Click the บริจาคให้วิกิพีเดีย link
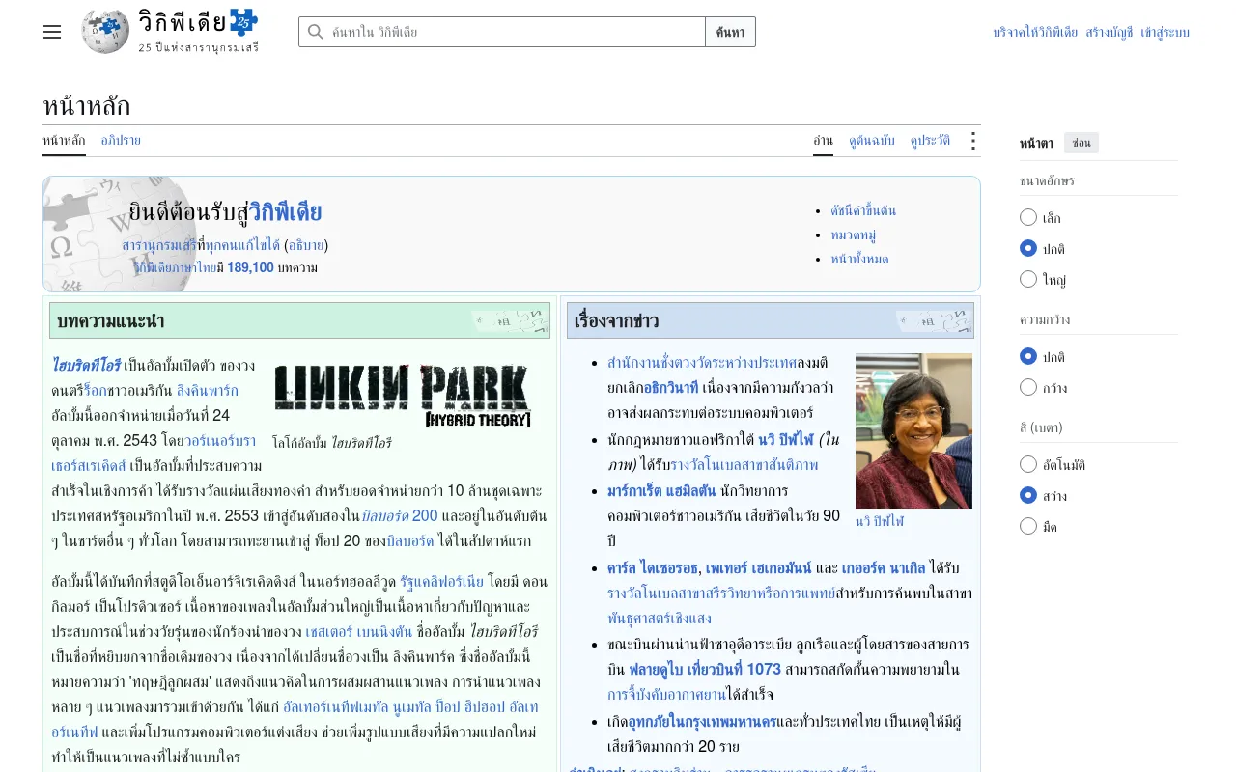The image size is (1236, 772). pos(1035,32)
